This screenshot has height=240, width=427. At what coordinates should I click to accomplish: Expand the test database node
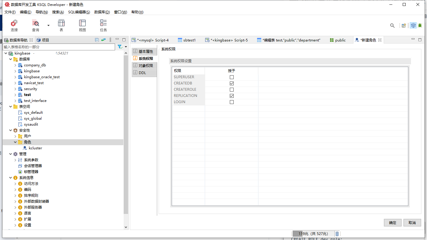(x=15, y=95)
